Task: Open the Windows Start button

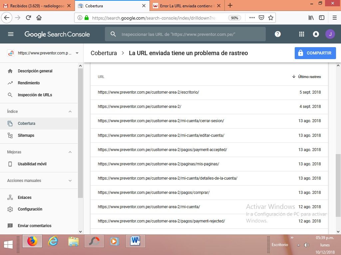Action: pos(8,245)
